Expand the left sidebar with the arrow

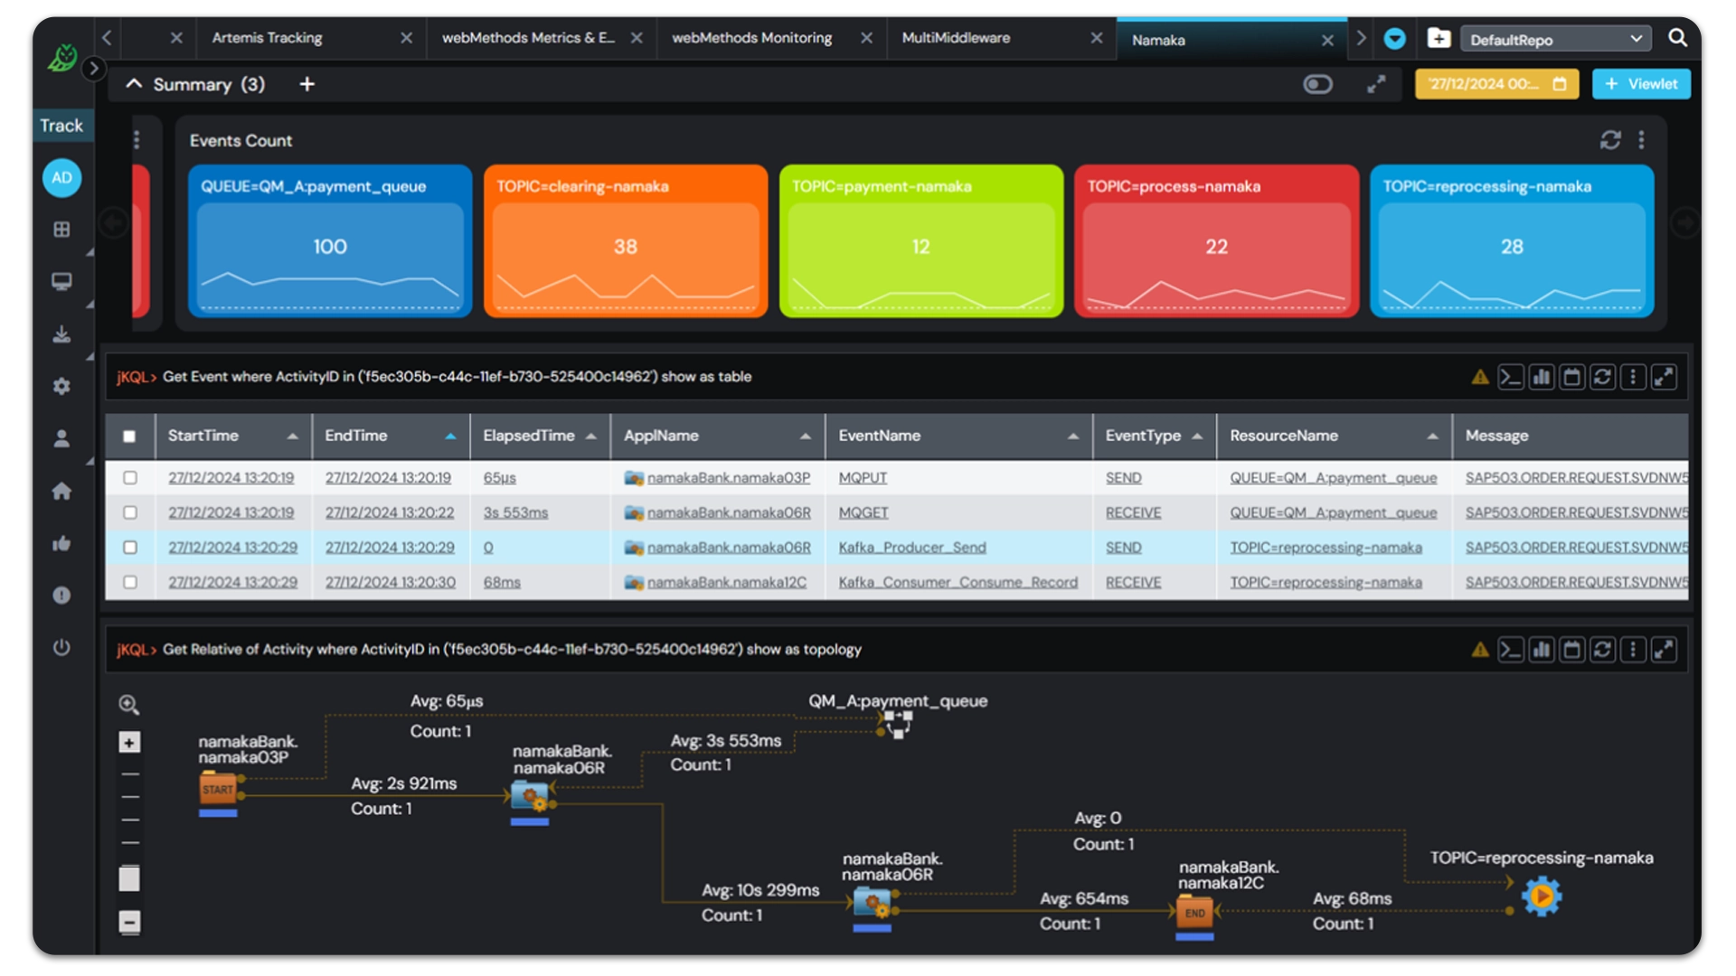(93, 69)
